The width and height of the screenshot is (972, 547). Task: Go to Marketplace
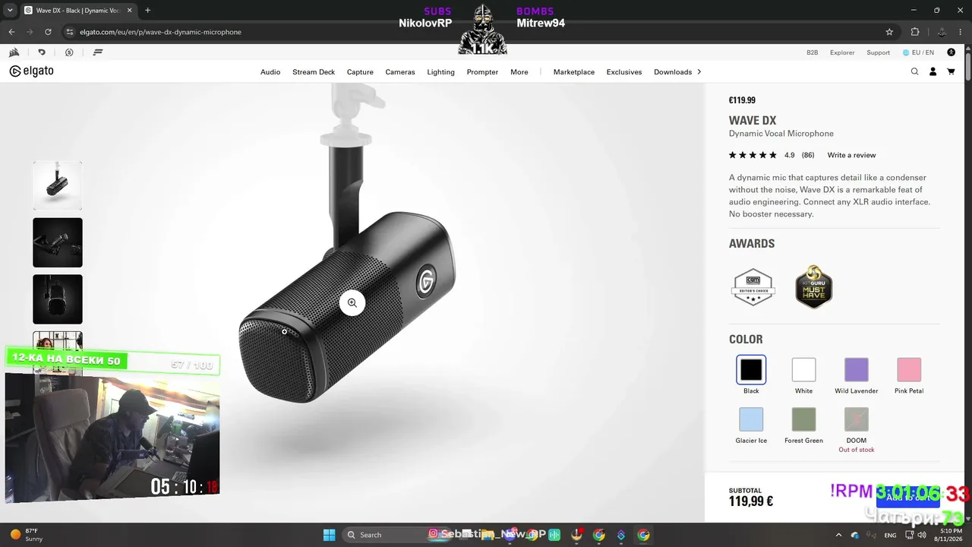click(x=574, y=72)
